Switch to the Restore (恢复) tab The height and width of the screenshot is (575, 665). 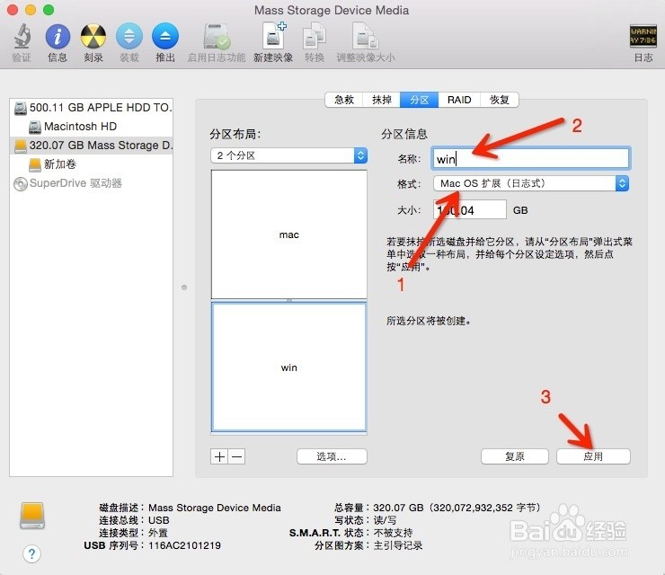pyautogui.click(x=499, y=100)
